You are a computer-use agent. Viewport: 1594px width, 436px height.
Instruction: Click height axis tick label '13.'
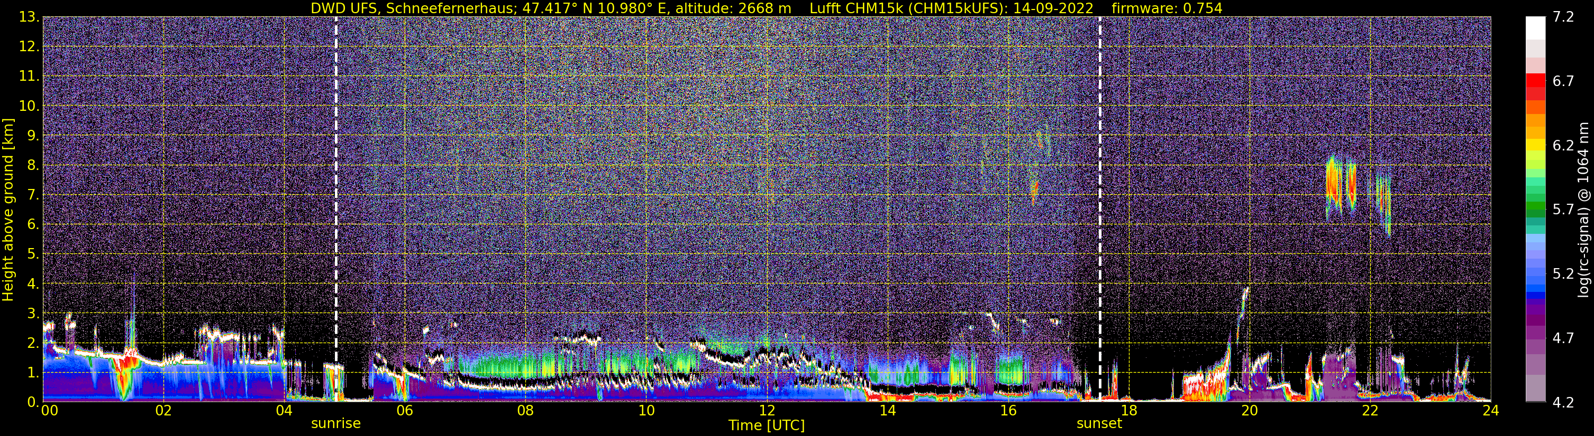click(29, 17)
